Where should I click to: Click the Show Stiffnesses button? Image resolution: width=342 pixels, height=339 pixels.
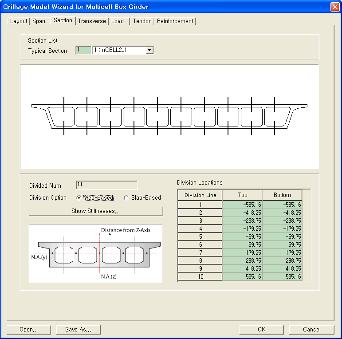coord(96,211)
